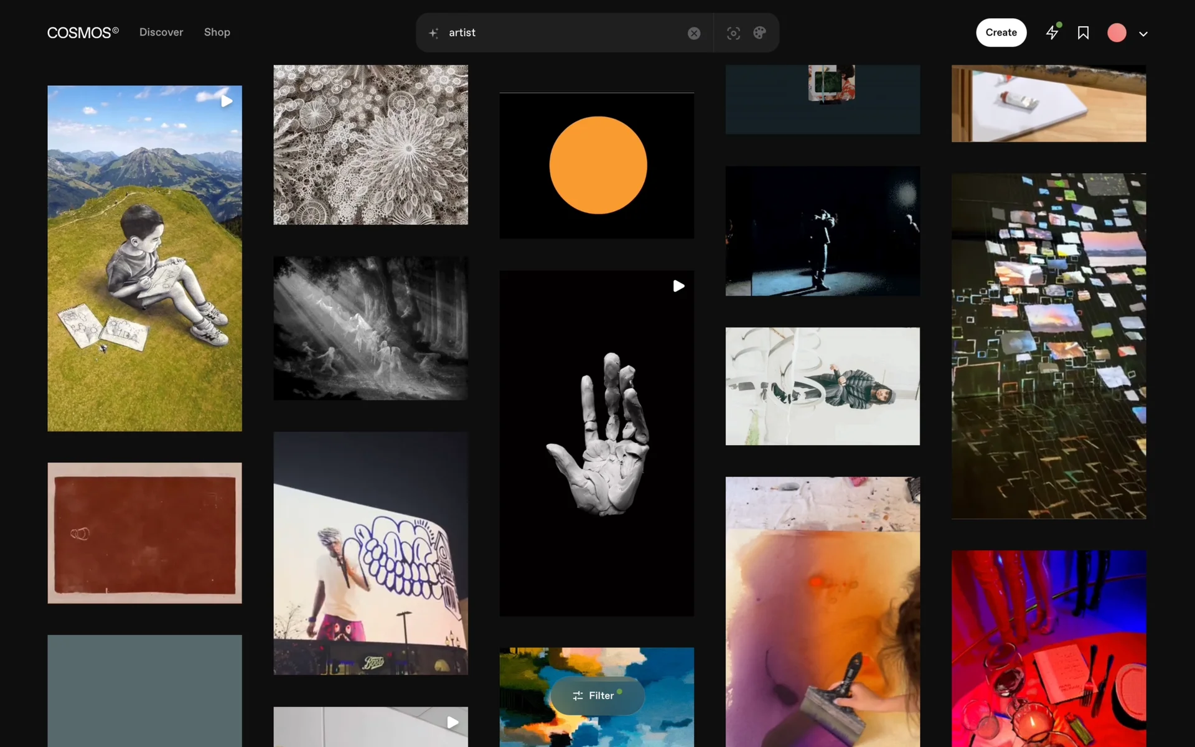The image size is (1195, 747).
Task: Click the pink profile avatar
Action: [1117, 33]
